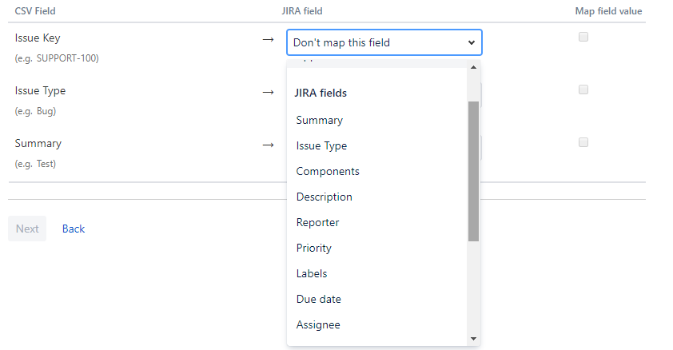Click dropdown list scroll down arrow
Viewport: 673px width, 350px height.
coord(473,339)
